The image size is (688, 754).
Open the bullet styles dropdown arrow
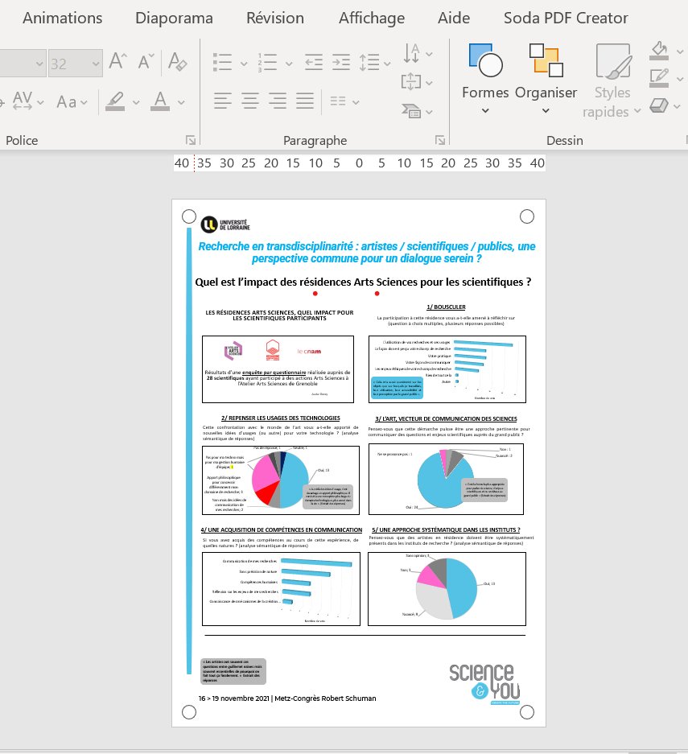point(244,64)
